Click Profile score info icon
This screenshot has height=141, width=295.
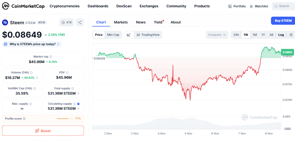tap(24, 119)
